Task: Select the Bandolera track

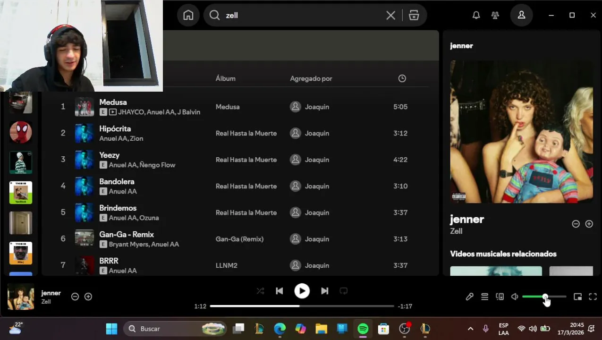Action: (117, 181)
